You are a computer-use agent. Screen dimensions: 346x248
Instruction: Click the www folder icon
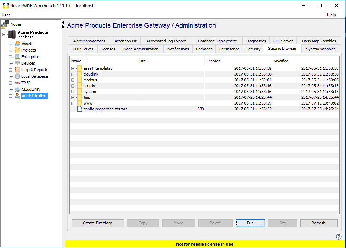tap(80, 103)
